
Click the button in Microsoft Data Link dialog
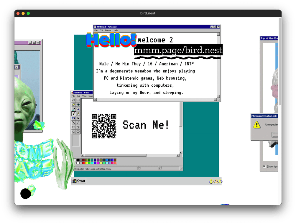pos(275,135)
